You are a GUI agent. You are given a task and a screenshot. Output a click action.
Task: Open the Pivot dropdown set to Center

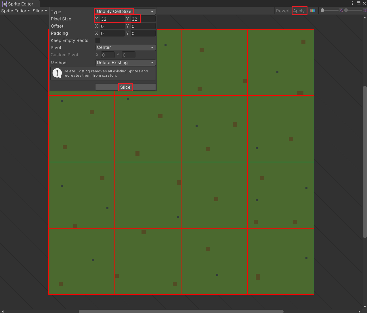pyautogui.click(x=125, y=47)
